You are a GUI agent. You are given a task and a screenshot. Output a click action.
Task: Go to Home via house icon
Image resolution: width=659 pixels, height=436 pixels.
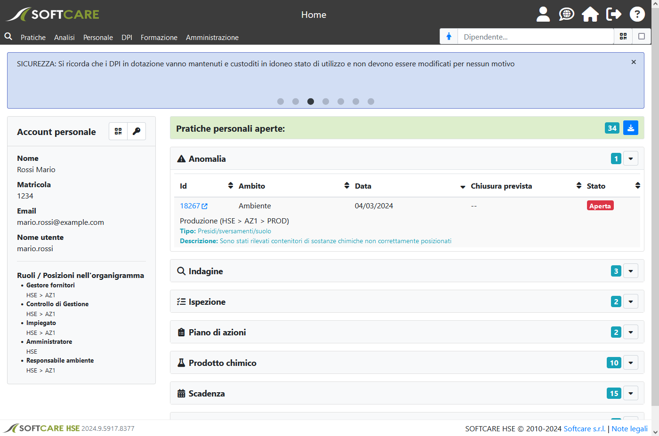pos(590,14)
